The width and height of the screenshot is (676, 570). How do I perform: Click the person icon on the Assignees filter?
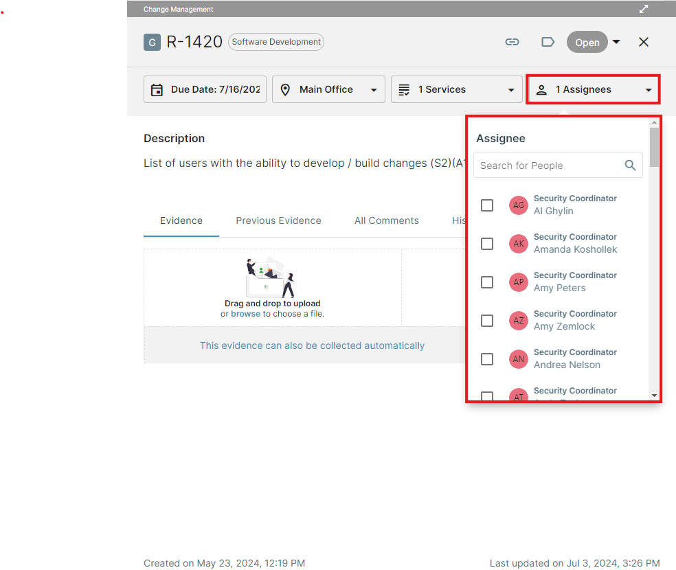[x=542, y=89]
